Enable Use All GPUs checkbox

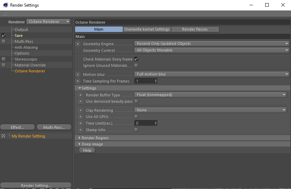(x=136, y=117)
